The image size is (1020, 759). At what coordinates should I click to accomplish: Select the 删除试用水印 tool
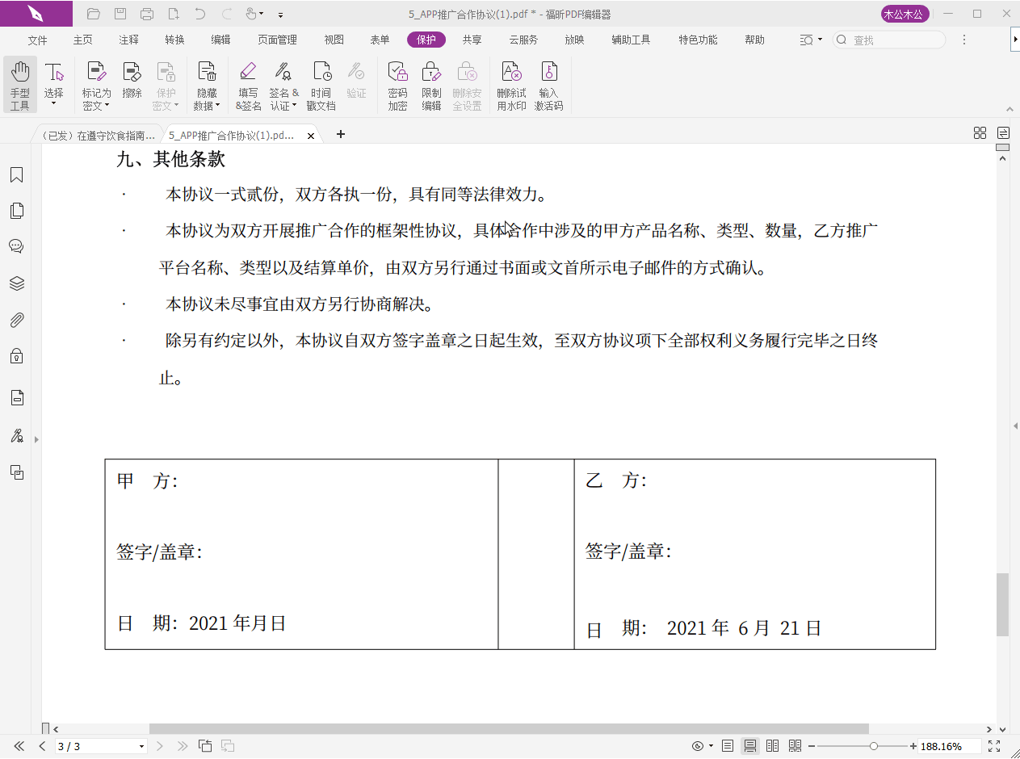[x=511, y=84]
